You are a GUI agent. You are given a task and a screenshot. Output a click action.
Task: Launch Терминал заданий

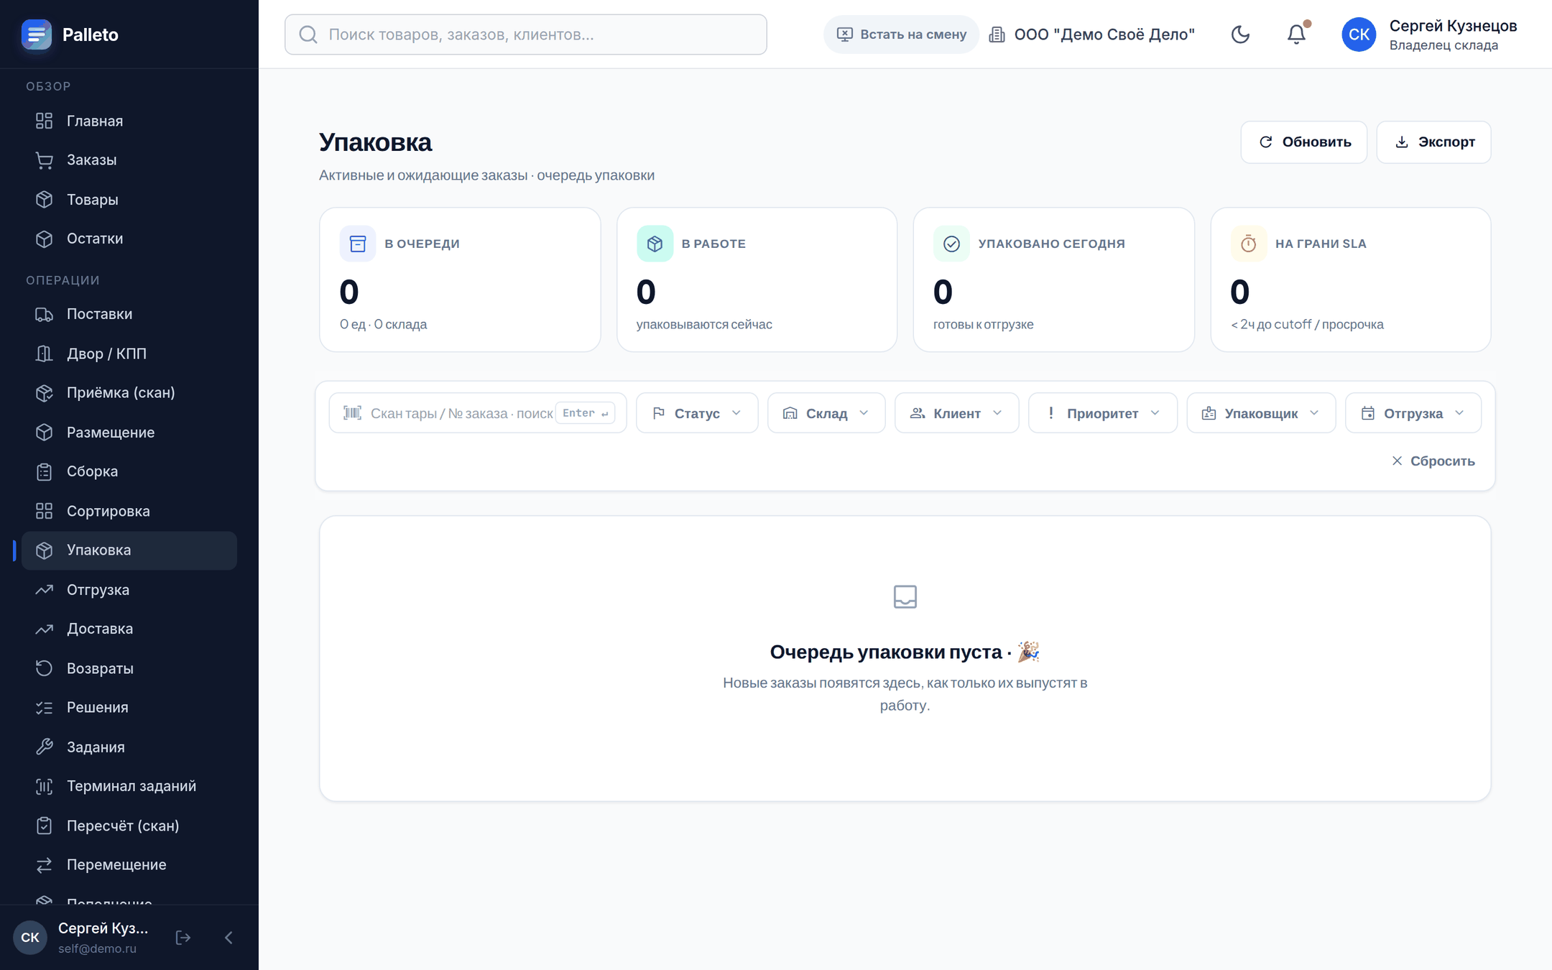[x=129, y=786]
